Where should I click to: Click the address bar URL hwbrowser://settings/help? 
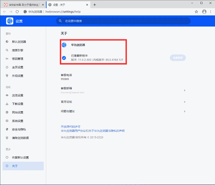coord(63,12)
